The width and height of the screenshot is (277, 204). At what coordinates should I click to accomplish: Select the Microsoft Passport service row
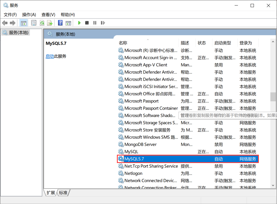(188, 101)
